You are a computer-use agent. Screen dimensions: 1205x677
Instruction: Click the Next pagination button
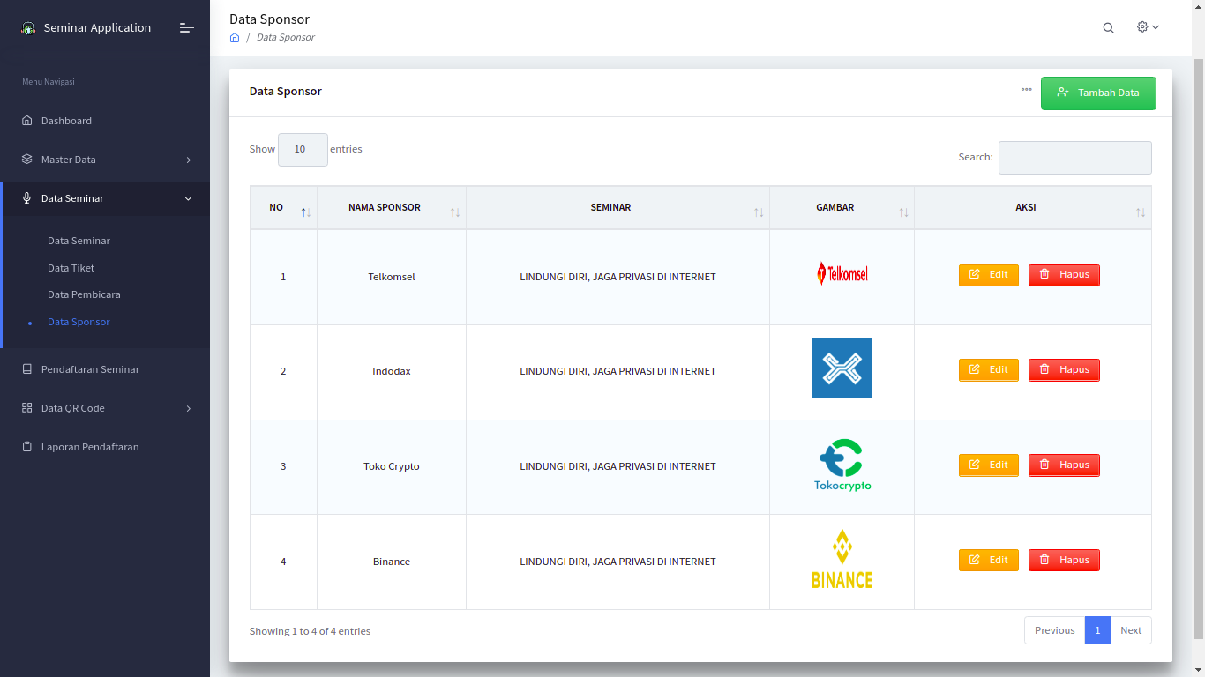point(1131,630)
